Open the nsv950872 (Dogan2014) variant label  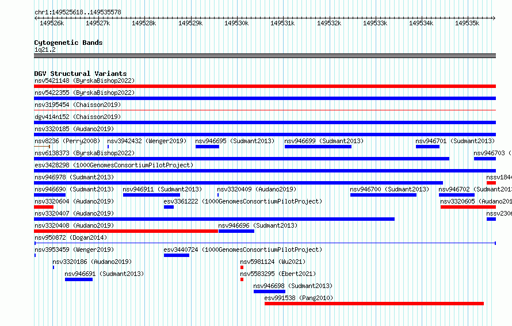pyautogui.click(x=71, y=237)
